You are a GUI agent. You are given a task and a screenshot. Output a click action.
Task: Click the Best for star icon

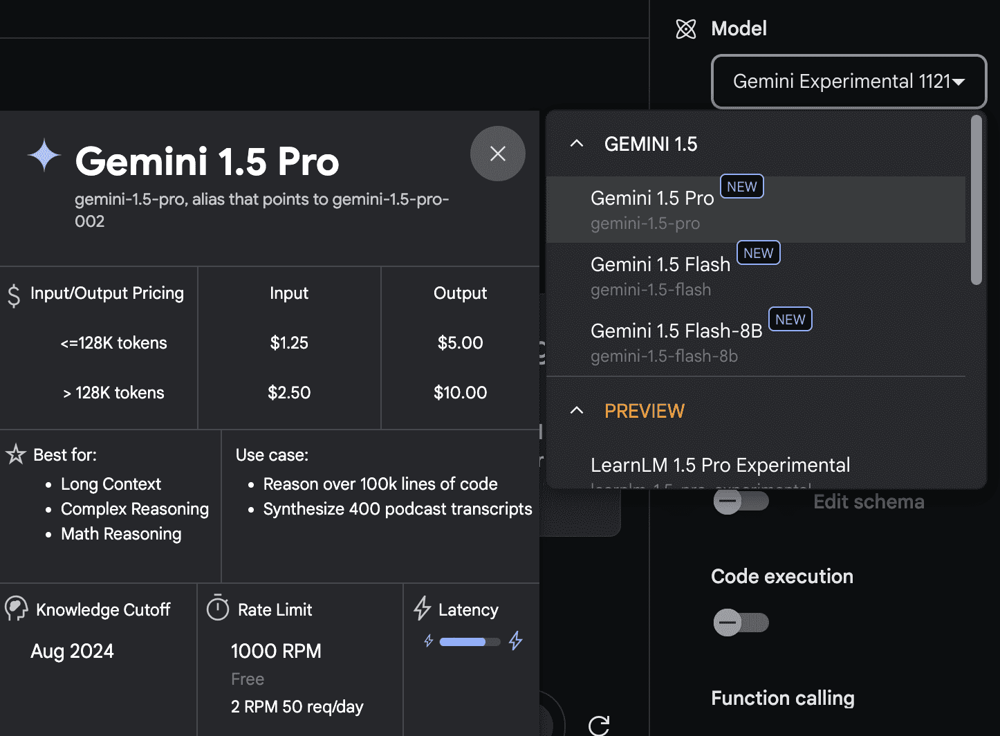click(15, 454)
